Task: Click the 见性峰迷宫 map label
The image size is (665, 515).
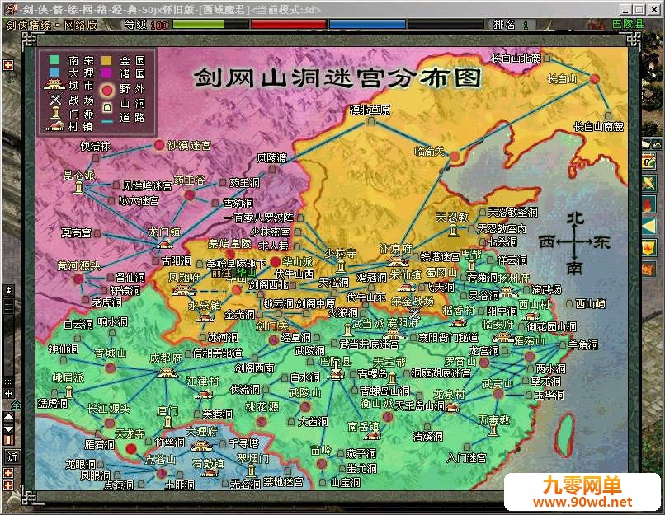Action: pos(147,185)
